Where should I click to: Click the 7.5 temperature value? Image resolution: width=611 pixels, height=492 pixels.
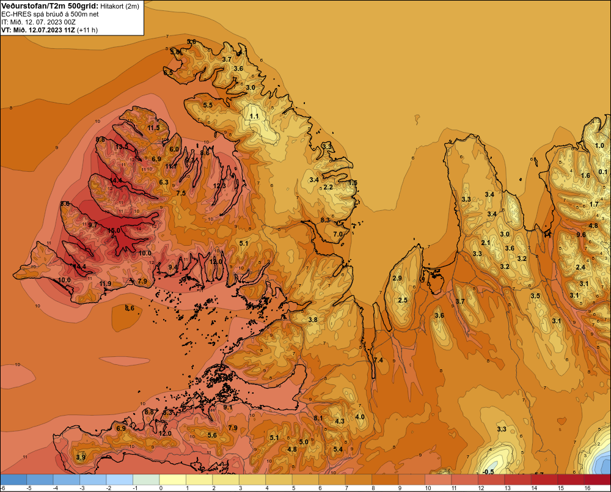[181, 193]
